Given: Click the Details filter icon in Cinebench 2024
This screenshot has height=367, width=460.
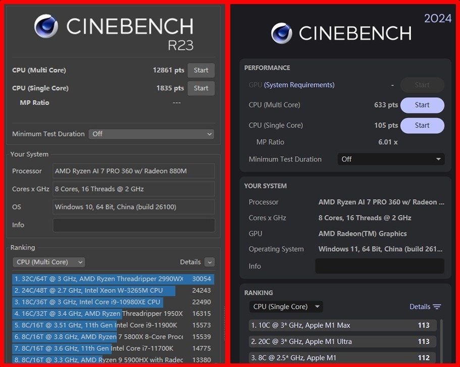Looking at the screenshot, I should tap(437, 307).
